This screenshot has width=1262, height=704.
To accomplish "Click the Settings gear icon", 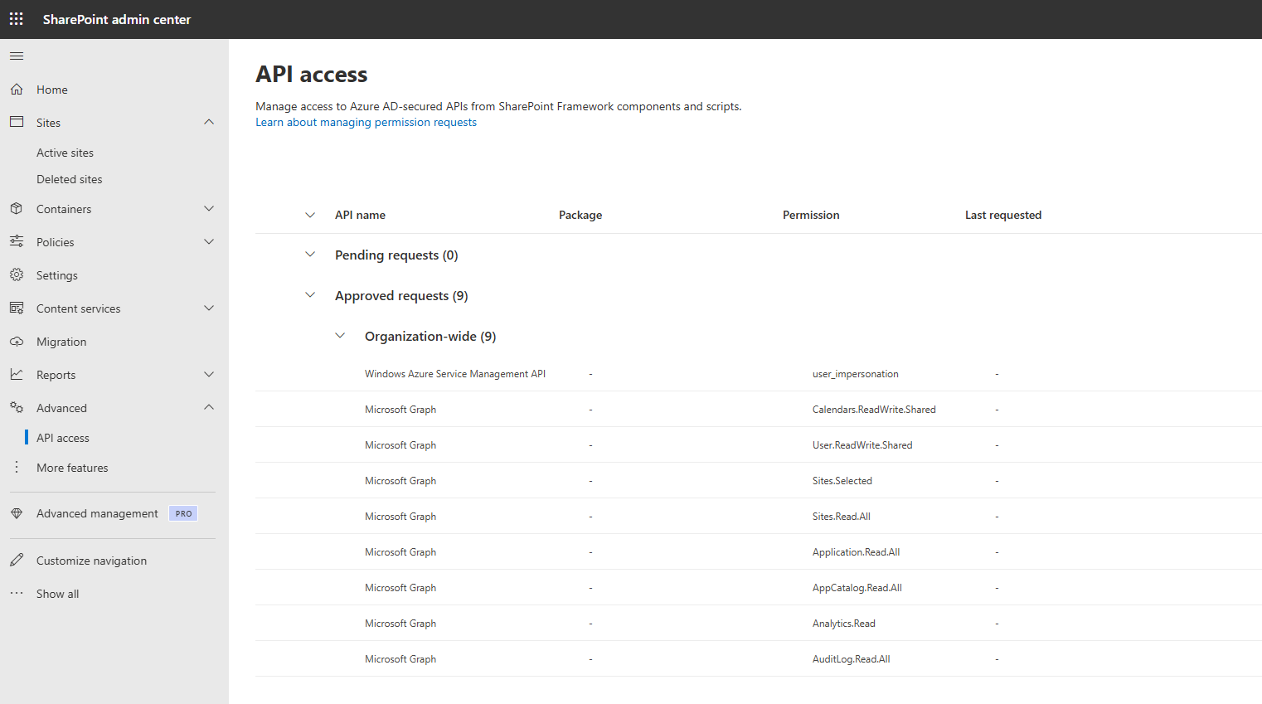I will coord(17,274).
